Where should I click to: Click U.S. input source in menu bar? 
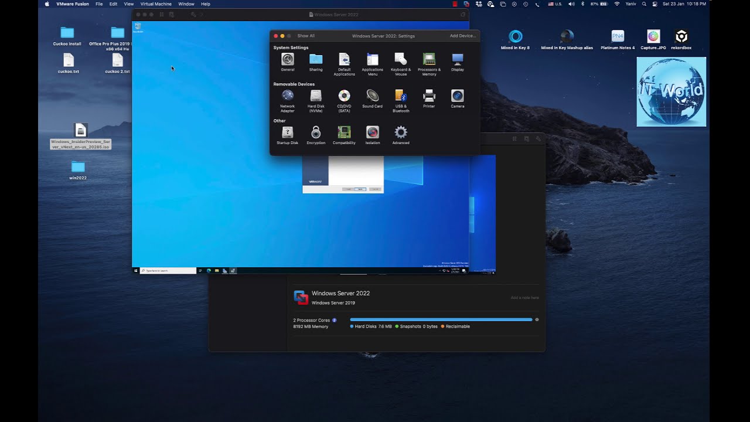pyautogui.click(x=555, y=4)
